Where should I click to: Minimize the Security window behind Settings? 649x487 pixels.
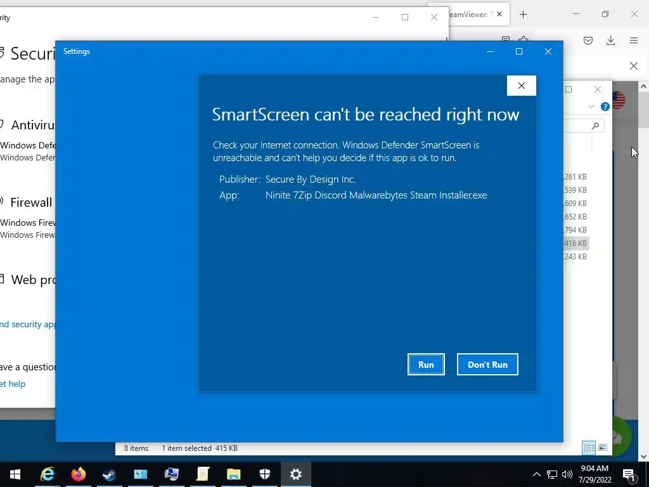pyautogui.click(x=376, y=17)
